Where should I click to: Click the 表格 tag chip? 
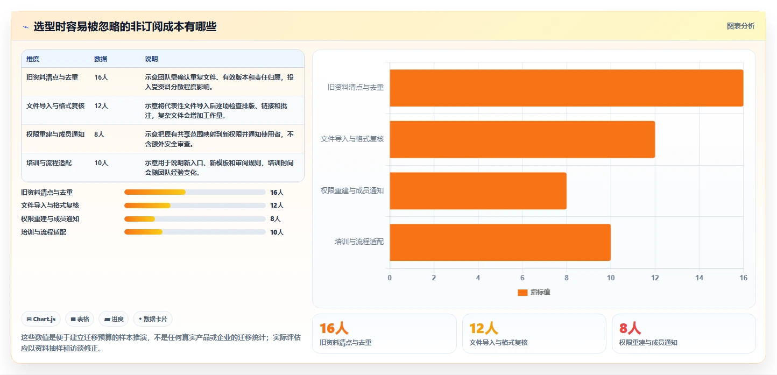80,319
